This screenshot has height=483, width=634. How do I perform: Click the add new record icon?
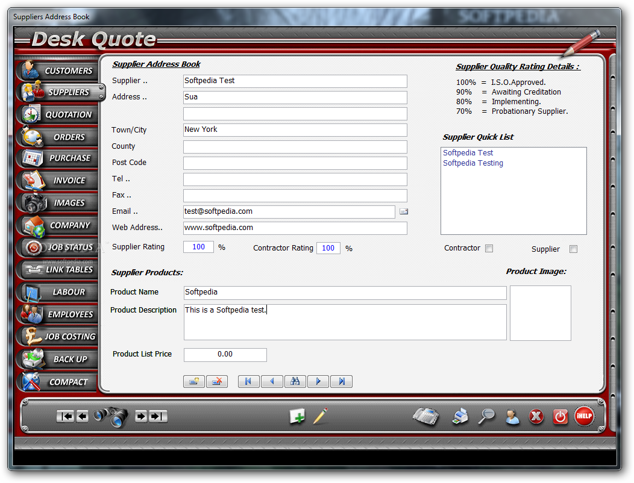(297, 416)
